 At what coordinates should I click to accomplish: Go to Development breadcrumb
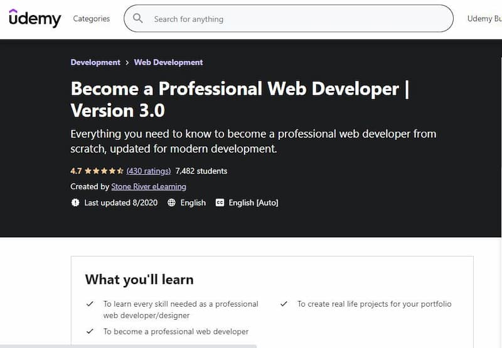95,62
